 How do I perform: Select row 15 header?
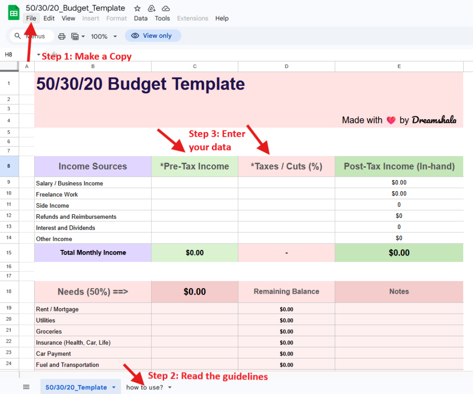pyautogui.click(x=9, y=253)
